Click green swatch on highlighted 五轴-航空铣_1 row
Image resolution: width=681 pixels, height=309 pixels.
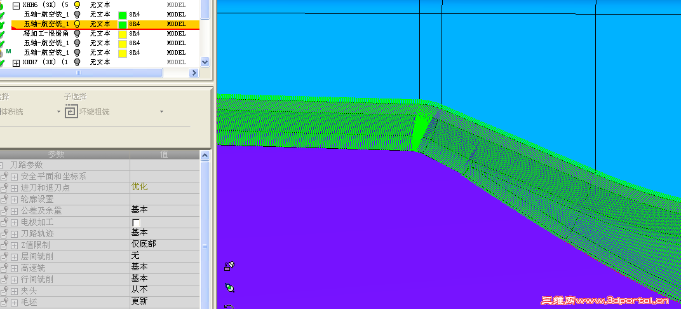coord(123,24)
